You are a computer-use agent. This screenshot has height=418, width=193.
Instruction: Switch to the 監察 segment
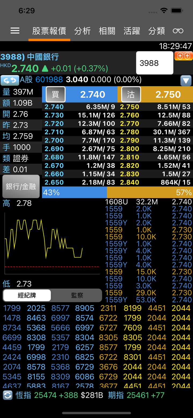[x=77, y=295]
